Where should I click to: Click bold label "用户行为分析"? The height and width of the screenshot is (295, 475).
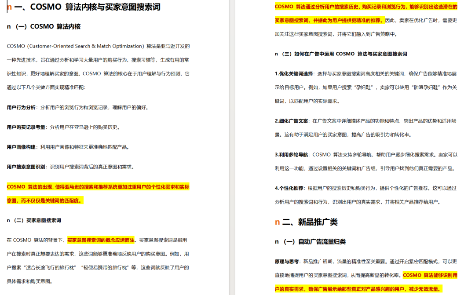21,107
